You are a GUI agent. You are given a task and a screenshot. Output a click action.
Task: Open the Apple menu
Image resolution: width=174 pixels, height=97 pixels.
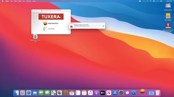pos(2,1)
